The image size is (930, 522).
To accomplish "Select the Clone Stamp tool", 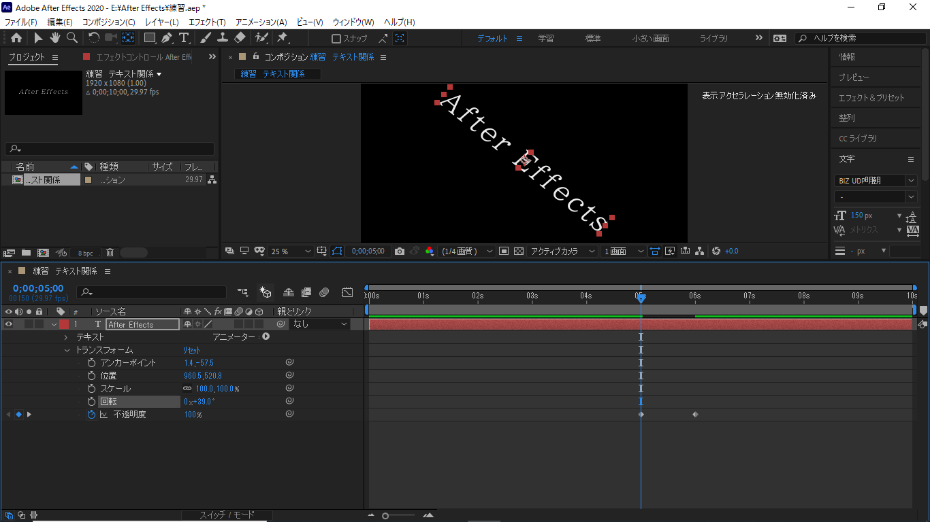I will 223,38.
